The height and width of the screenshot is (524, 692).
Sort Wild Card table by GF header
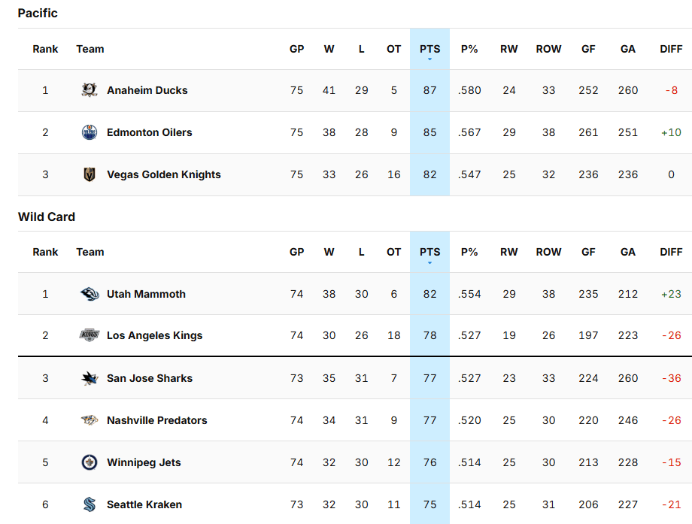[588, 252]
